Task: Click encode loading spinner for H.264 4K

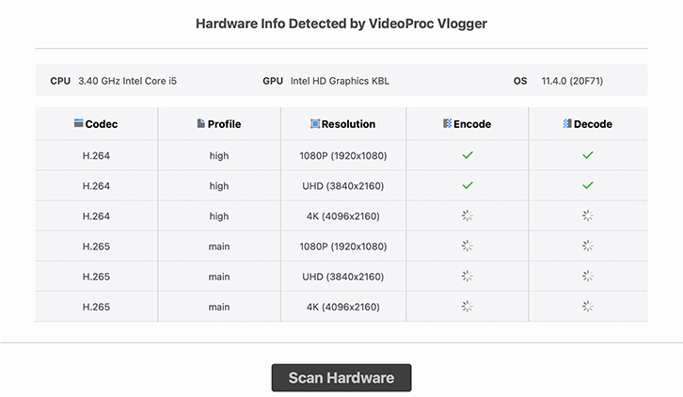Action: [468, 215]
